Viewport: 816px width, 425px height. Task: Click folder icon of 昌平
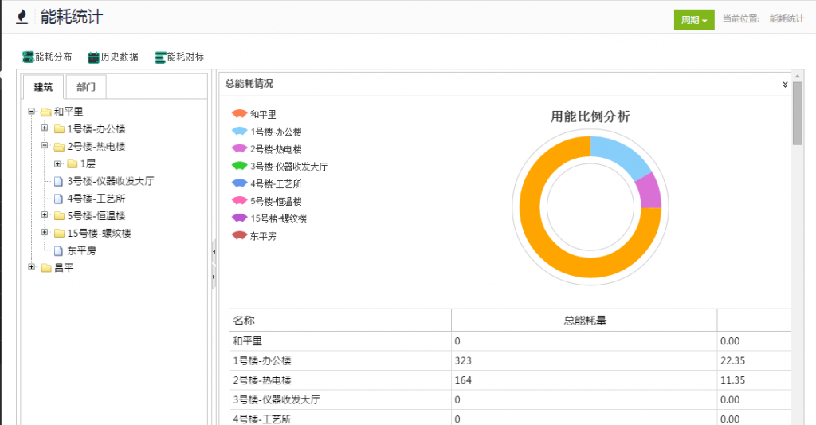click(45, 268)
